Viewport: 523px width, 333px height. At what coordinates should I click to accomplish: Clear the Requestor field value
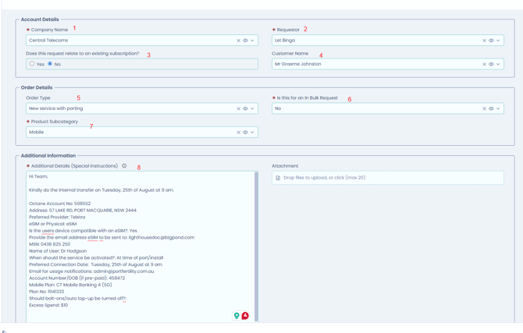(484, 41)
